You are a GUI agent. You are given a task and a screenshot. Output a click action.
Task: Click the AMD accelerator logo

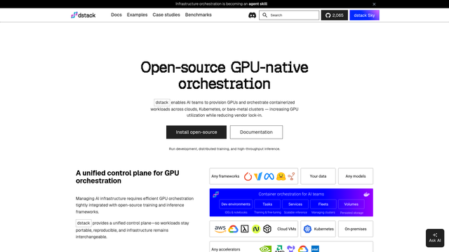coord(279,249)
